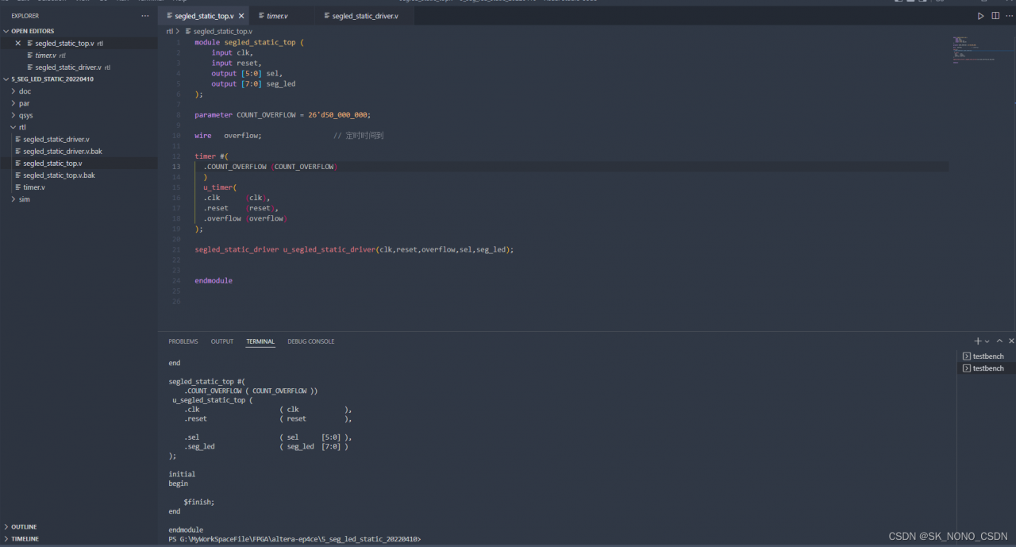Open editor More Actions ellipsis
Viewport: 1016px width, 547px height.
coord(1010,16)
